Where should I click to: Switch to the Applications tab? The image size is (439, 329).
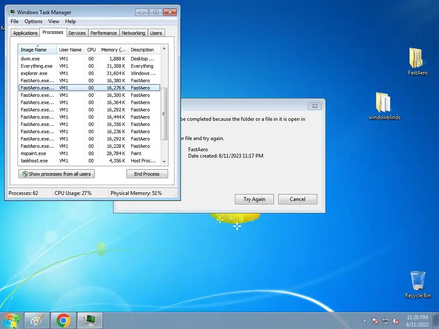point(25,33)
